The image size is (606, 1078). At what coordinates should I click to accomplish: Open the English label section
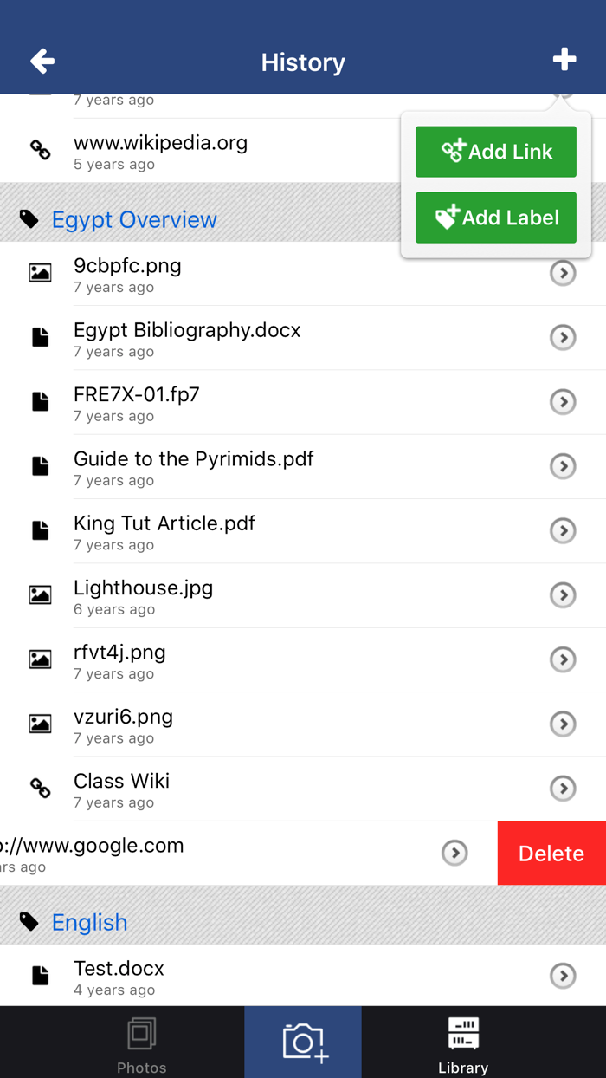click(x=89, y=922)
